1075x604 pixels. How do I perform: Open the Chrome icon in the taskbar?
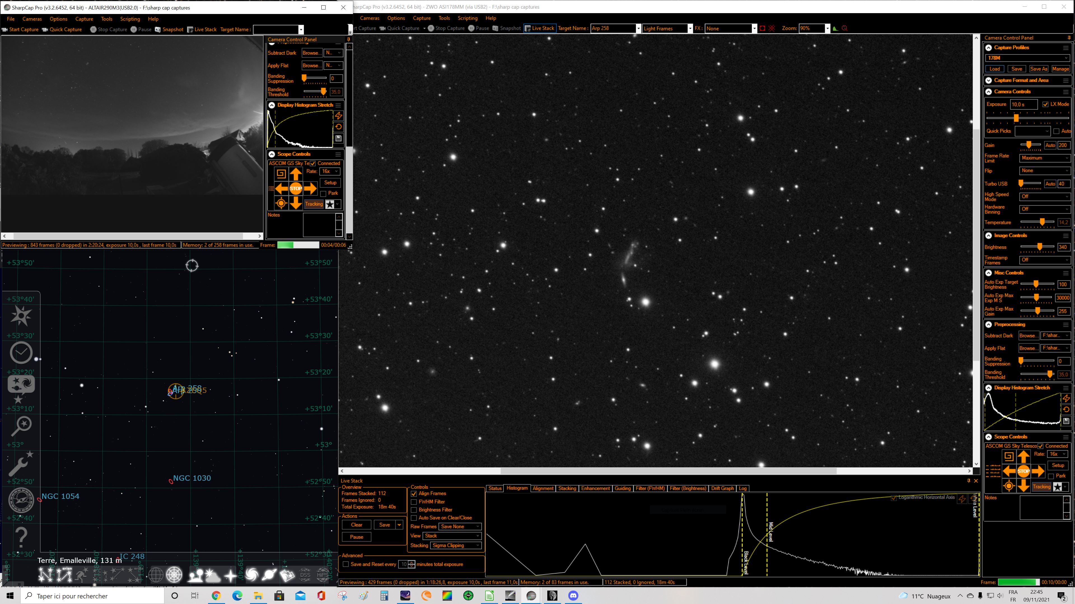tap(216, 596)
